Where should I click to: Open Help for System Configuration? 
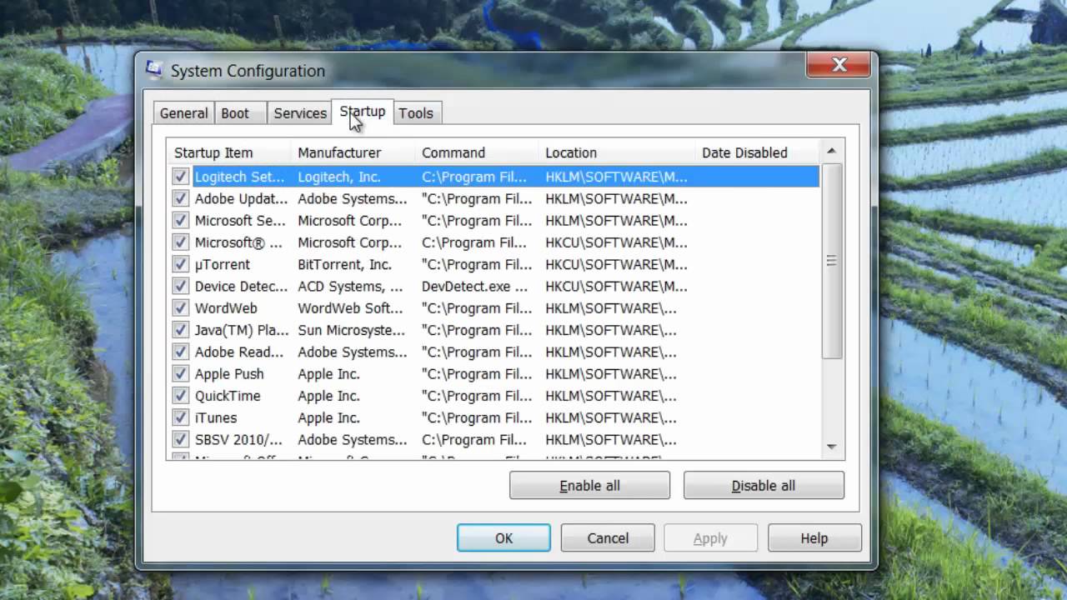pyautogui.click(x=814, y=538)
